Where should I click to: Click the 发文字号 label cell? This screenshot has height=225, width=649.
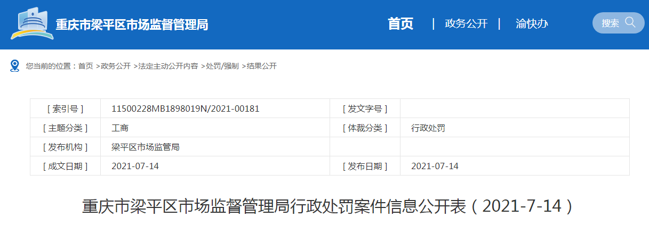365,109
